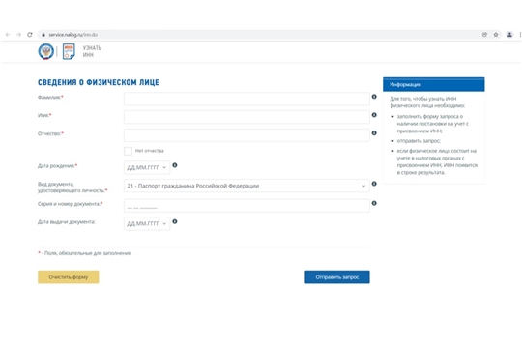
Task: Tick the Нет отчества checkbox
Action: pos(128,151)
